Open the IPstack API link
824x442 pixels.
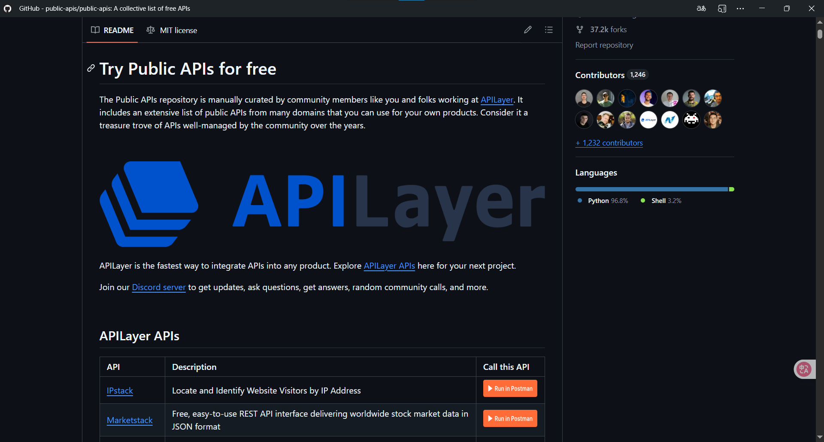[120, 391]
